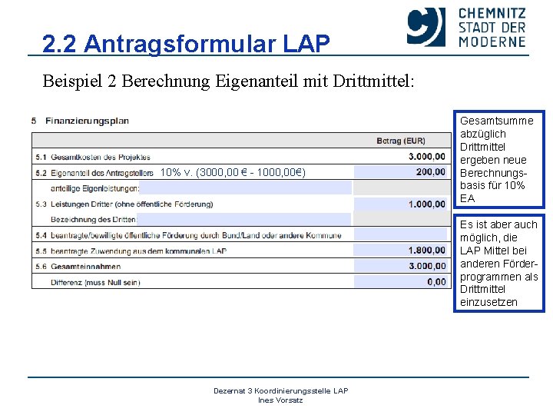This screenshot has height=415, width=553.
Task: Select the 'Beispiel 2 Berechnung Eigenanteil mit Drittmittel:' subtitle
Action: tap(228, 81)
